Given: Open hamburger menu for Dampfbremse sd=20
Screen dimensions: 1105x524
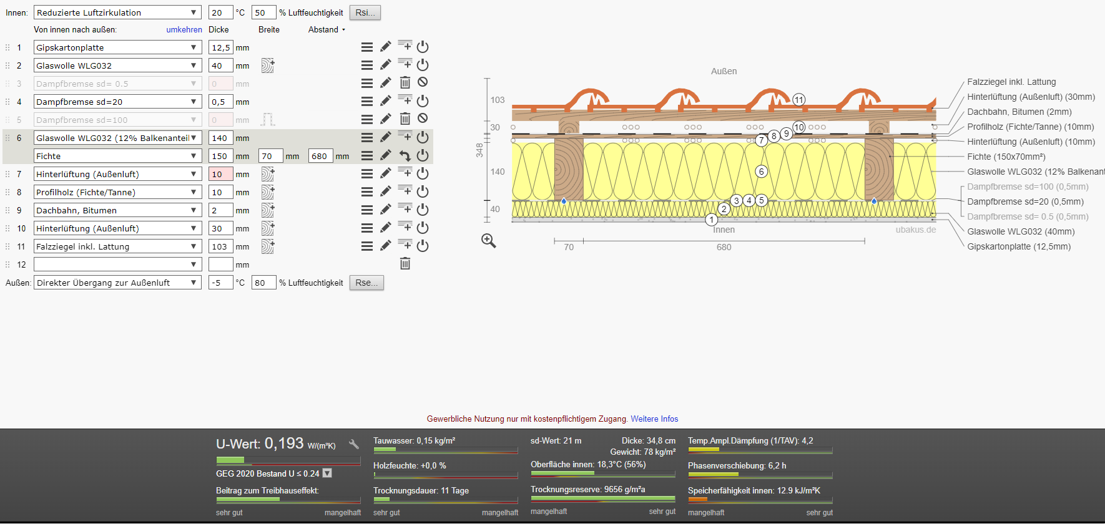Looking at the screenshot, I should click(367, 102).
